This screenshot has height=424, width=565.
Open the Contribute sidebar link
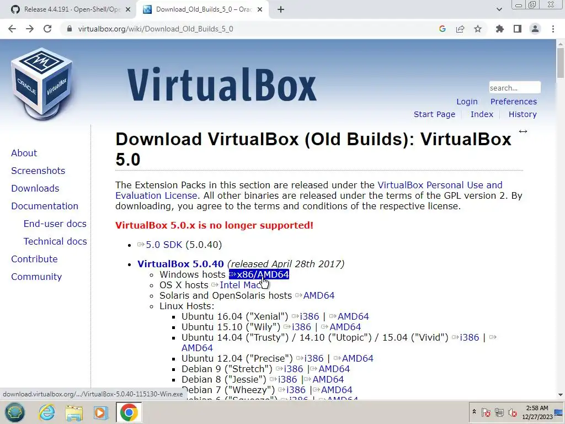(x=34, y=259)
